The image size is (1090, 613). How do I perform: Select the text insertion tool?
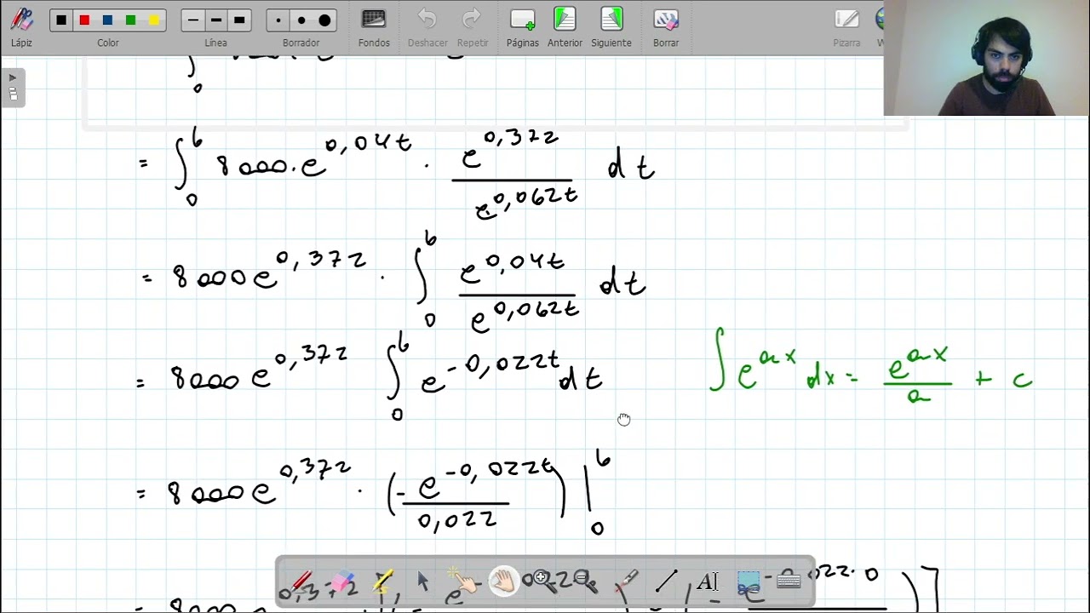tap(708, 582)
